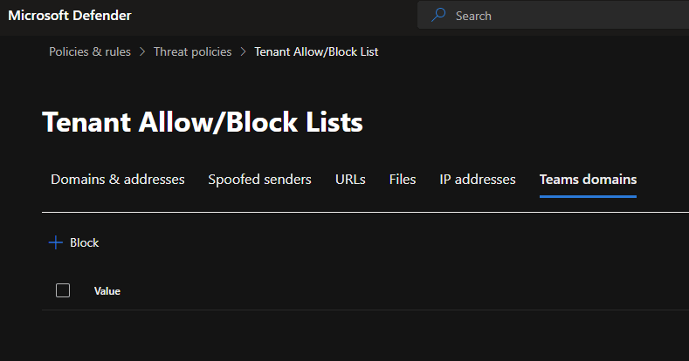Select the URLs tab

350,180
